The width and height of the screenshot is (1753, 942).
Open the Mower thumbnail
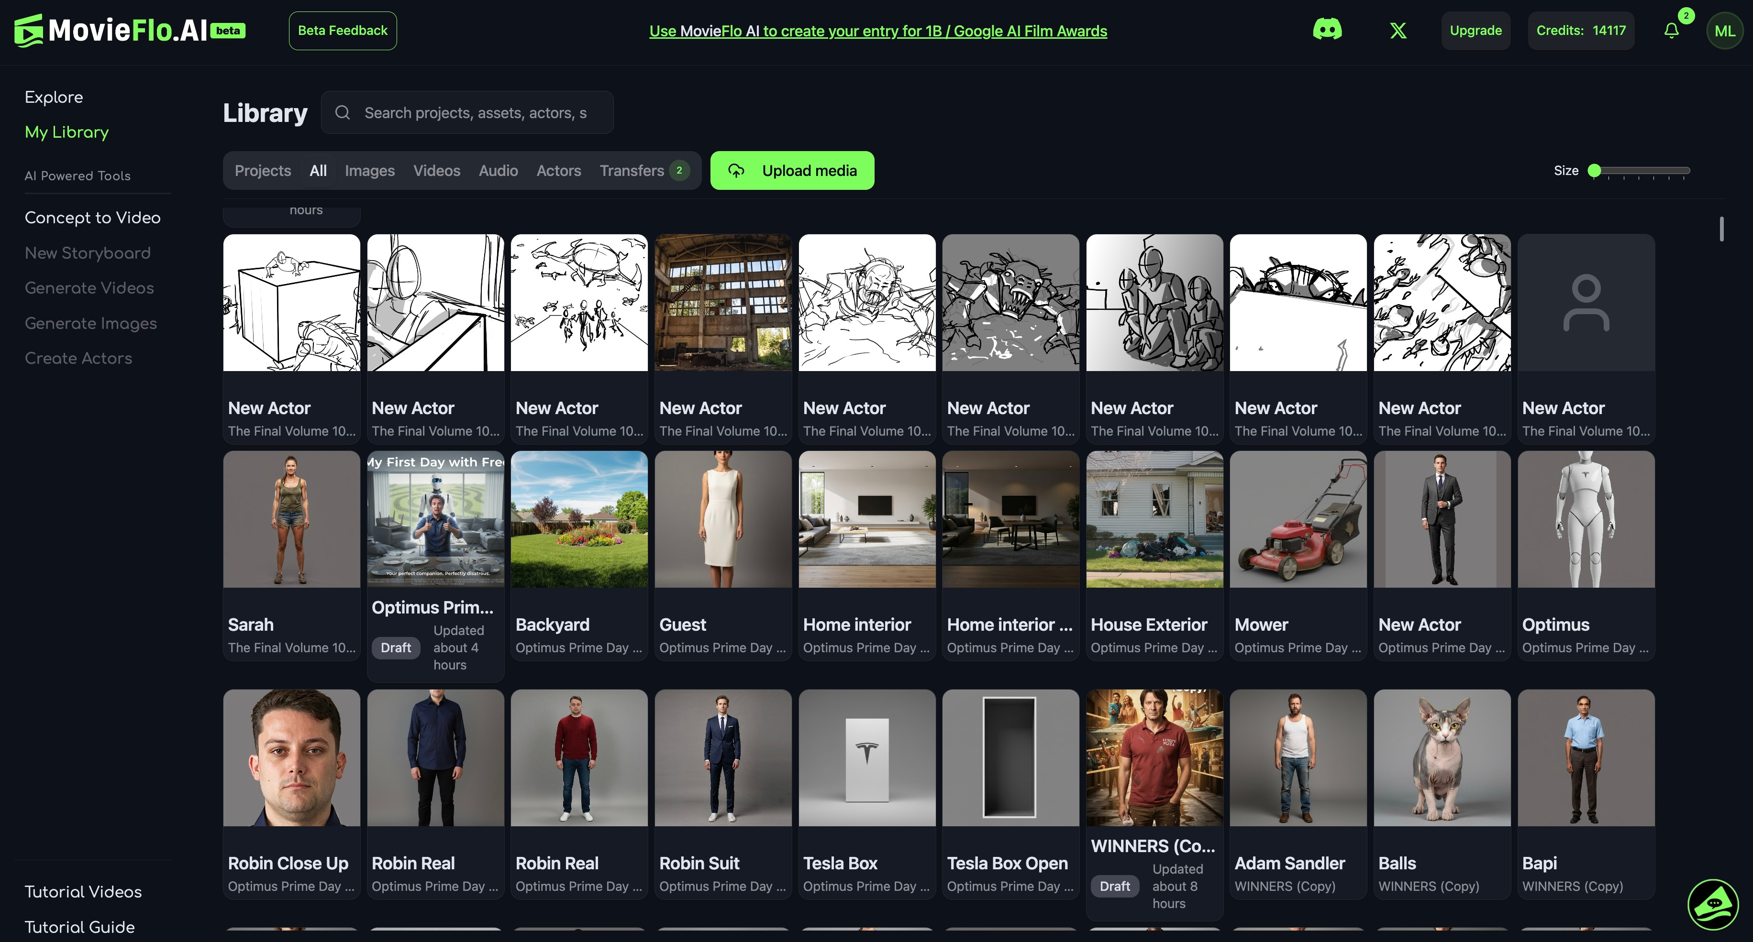1298,520
